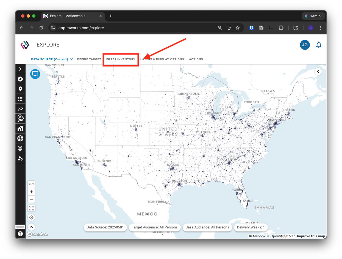Image resolution: width=342 pixels, height=259 pixels.
Task: Open LAYERS & DISPLAY OPTIONS menu
Action: 162,59
